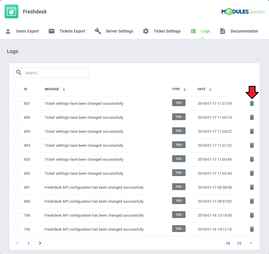Go to next page of logs

coord(40,243)
